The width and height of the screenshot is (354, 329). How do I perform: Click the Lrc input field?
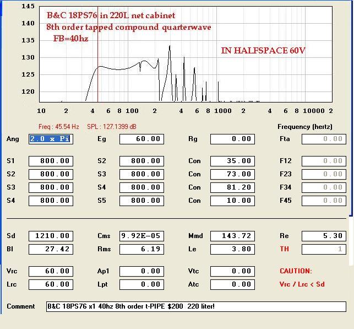click(x=51, y=284)
